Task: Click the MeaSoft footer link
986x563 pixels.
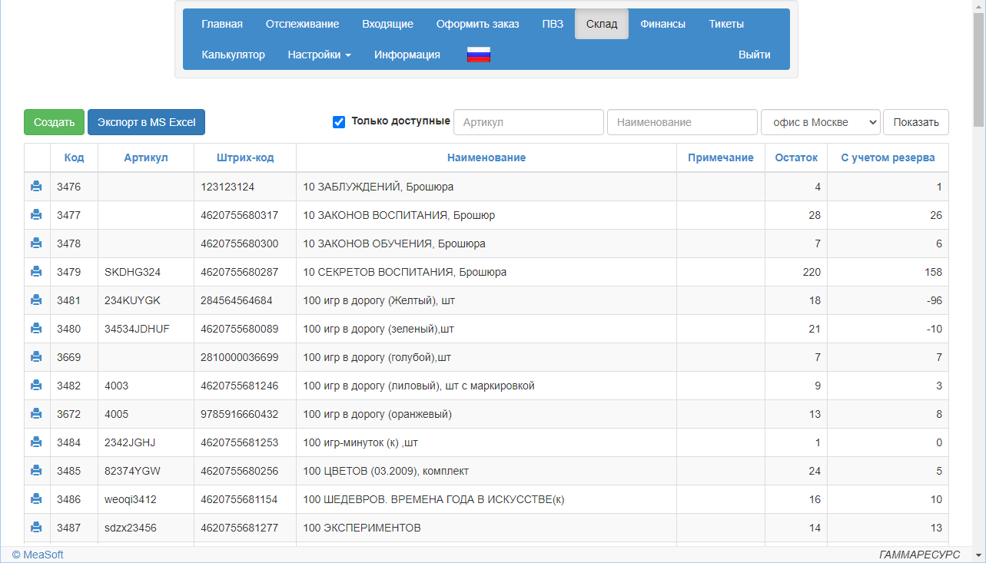Action: tap(38, 555)
